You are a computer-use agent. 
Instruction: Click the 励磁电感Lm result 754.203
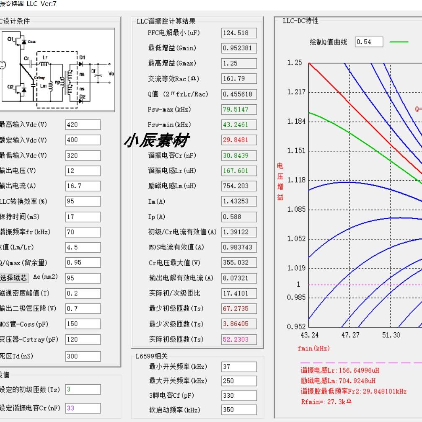[239, 186]
